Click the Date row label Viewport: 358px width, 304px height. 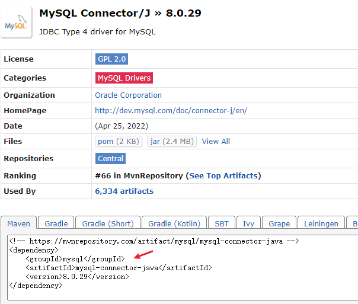[x=13, y=126]
